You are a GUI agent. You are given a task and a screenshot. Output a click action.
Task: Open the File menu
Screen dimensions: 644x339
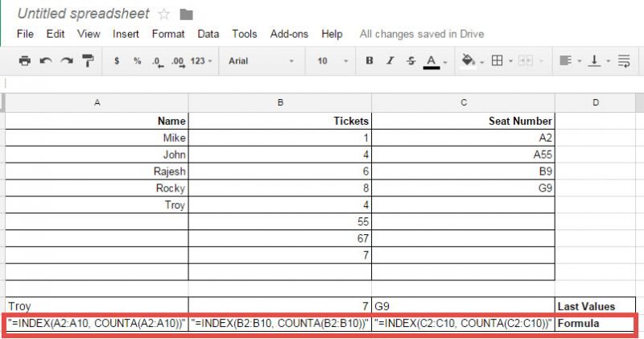[x=25, y=34]
